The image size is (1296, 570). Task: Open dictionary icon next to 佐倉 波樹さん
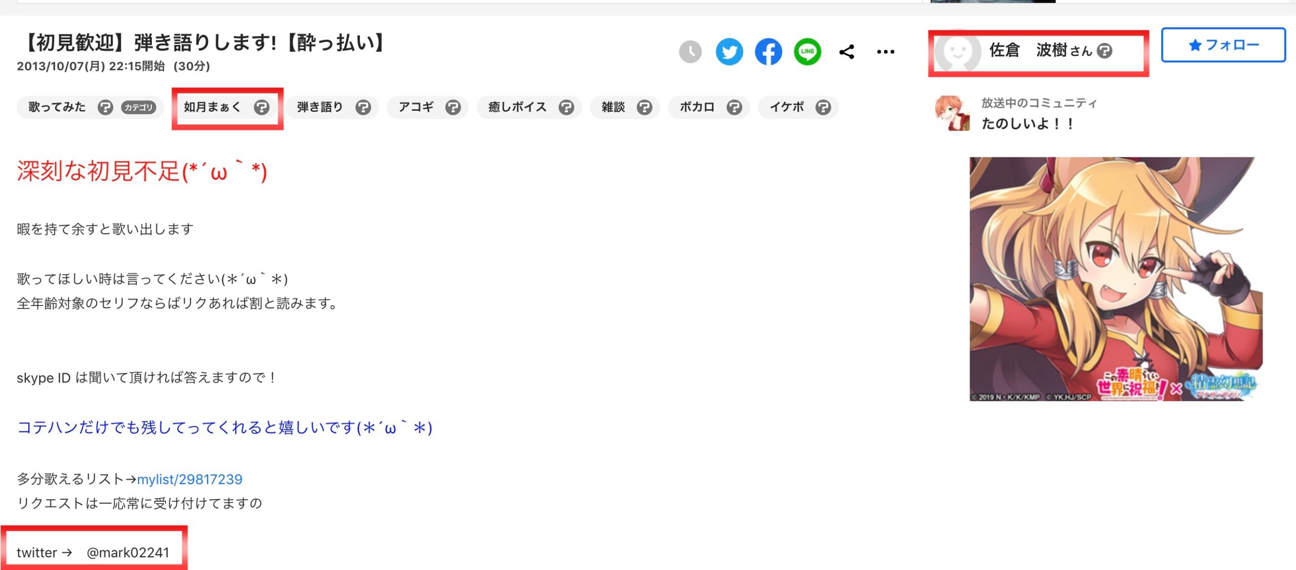coord(1104,51)
